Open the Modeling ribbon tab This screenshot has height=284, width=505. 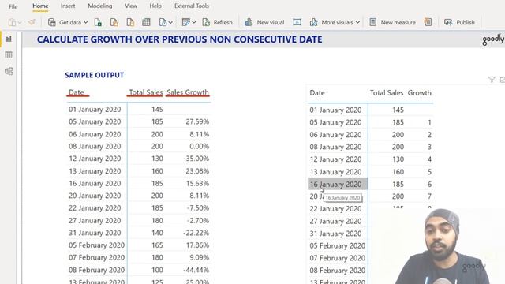(100, 6)
